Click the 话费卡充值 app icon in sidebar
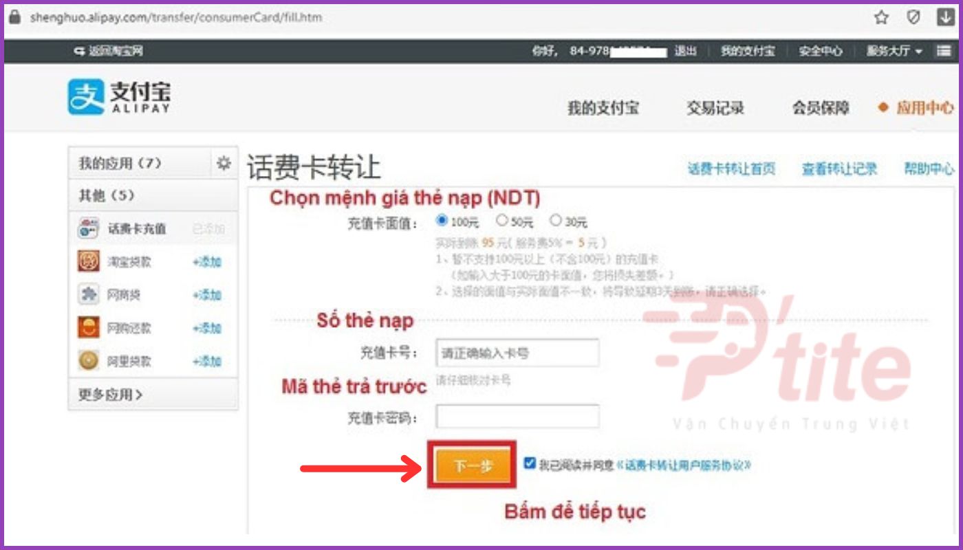The image size is (963, 550). (88, 229)
